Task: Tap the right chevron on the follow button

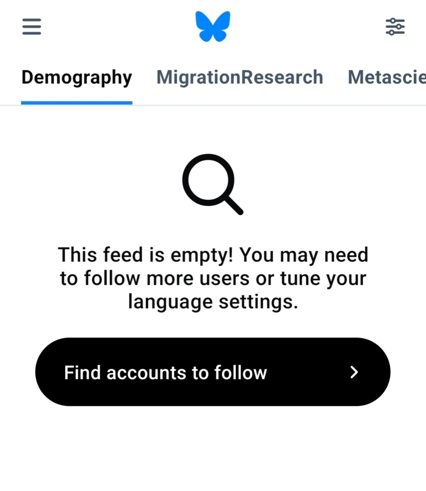Action: click(354, 372)
